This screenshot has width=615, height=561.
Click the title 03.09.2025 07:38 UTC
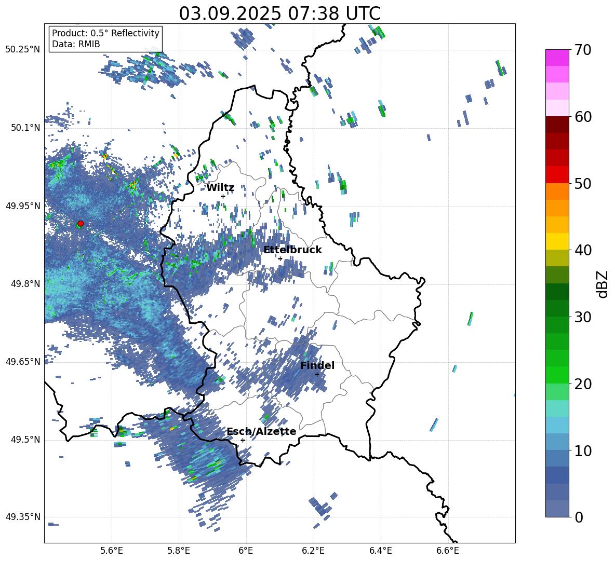click(279, 13)
